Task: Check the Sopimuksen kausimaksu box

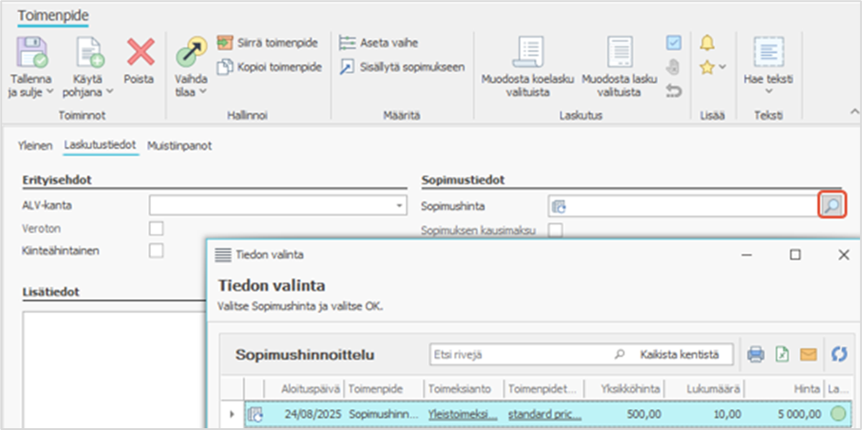Action: [555, 230]
